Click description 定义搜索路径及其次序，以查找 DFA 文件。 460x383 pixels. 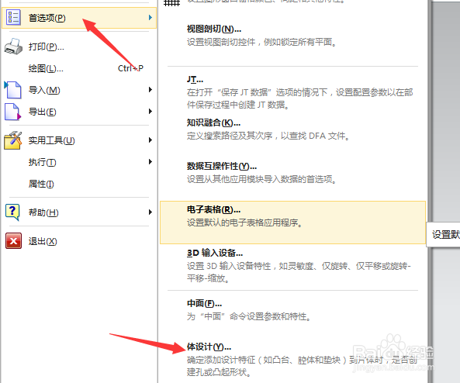[x=268, y=136]
